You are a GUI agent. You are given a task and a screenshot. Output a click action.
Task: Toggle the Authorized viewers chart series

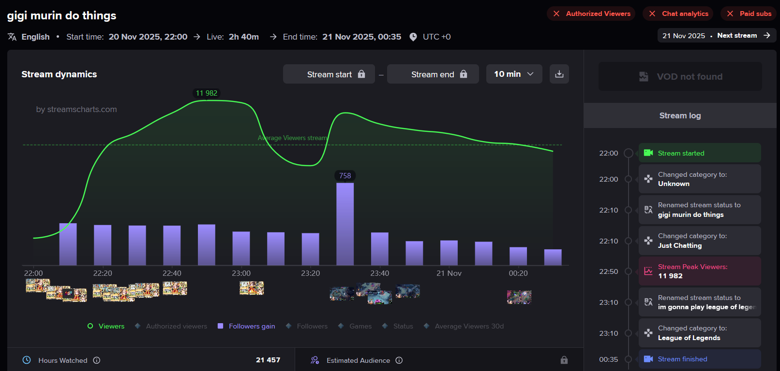171,326
